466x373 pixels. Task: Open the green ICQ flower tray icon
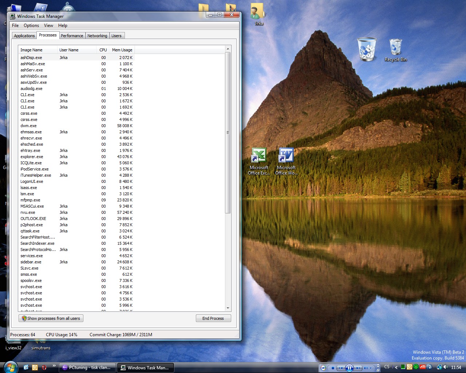pos(416,367)
